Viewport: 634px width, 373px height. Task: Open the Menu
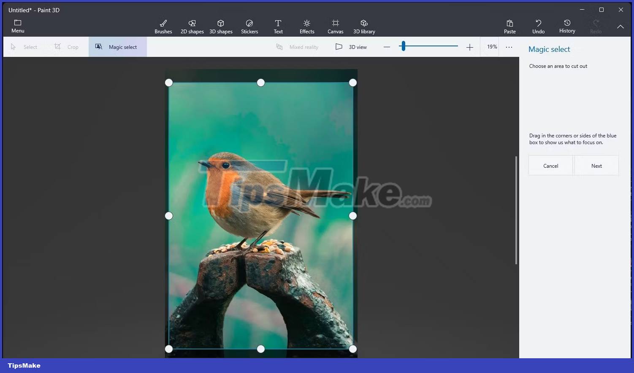coord(17,25)
